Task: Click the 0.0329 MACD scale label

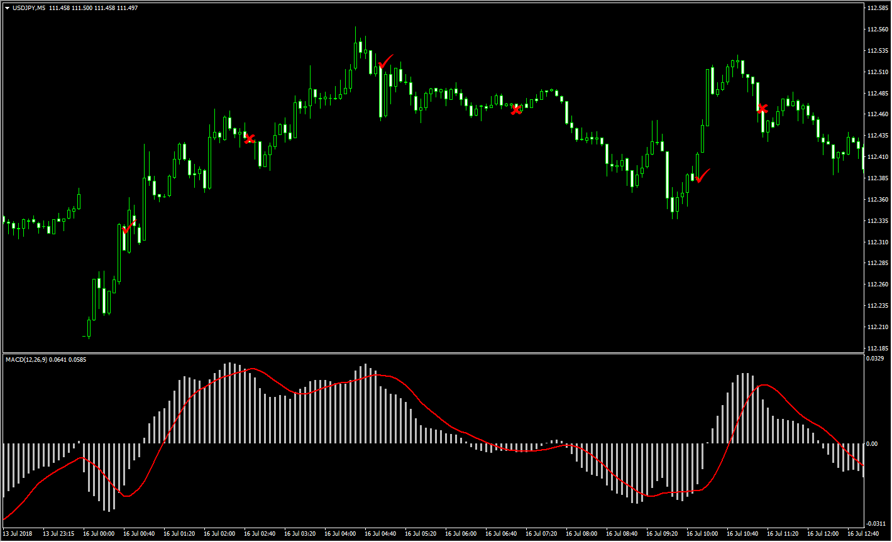Action: click(875, 359)
